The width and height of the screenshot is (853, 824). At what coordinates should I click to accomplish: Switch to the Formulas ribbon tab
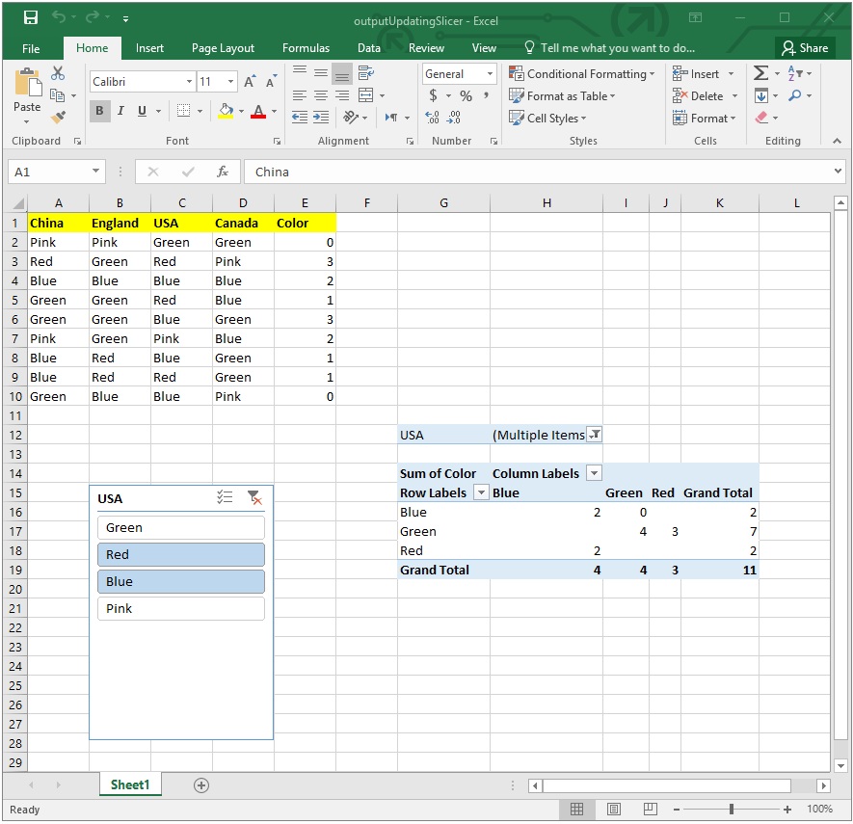pos(306,47)
